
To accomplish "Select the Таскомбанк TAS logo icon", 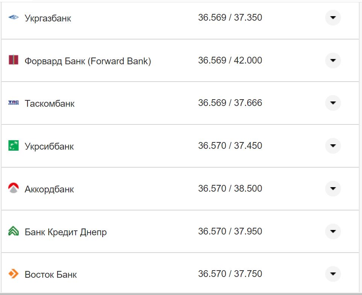I will (x=14, y=103).
